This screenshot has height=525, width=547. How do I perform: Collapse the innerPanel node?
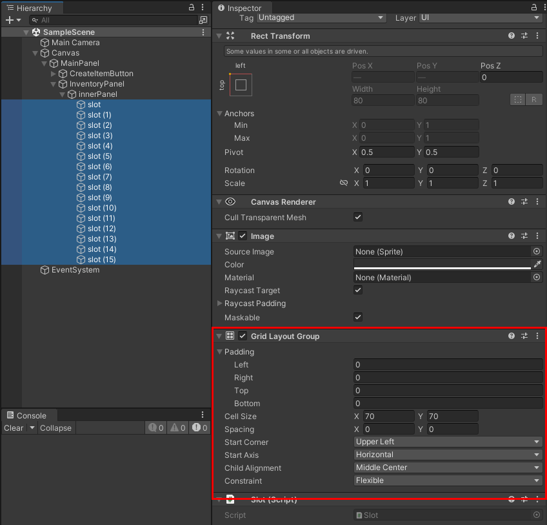point(62,94)
